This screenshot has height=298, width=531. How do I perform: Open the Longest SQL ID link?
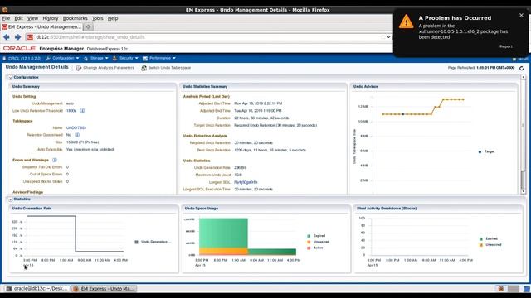pyautogui.click(x=246, y=182)
